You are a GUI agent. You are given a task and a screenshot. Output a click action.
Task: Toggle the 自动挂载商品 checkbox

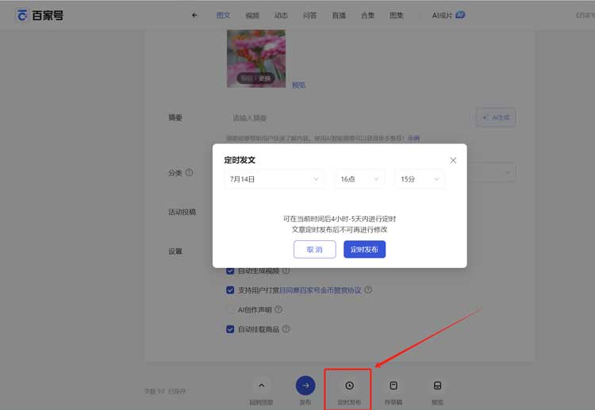230,329
